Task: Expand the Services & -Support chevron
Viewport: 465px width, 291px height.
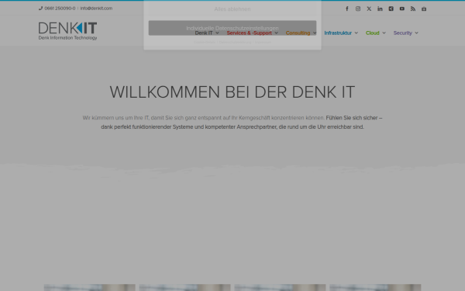Action: (x=277, y=33)
